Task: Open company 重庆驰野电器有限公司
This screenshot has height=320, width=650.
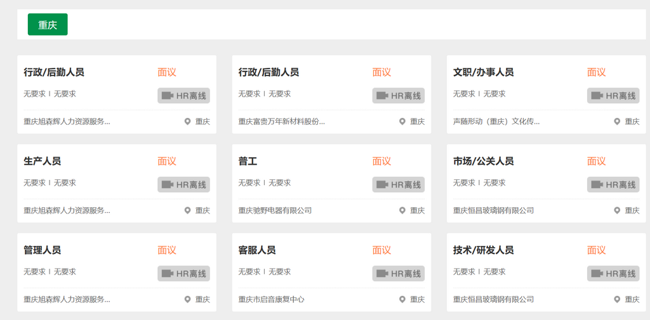Action: 275,210
